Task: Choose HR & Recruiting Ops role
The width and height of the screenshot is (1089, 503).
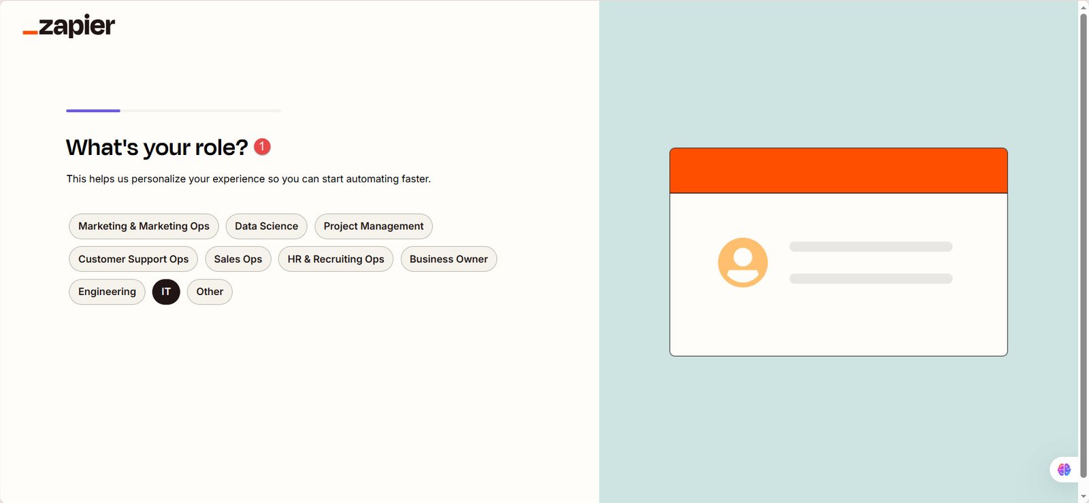Action: pyautogui.click(x=336, y=259)
